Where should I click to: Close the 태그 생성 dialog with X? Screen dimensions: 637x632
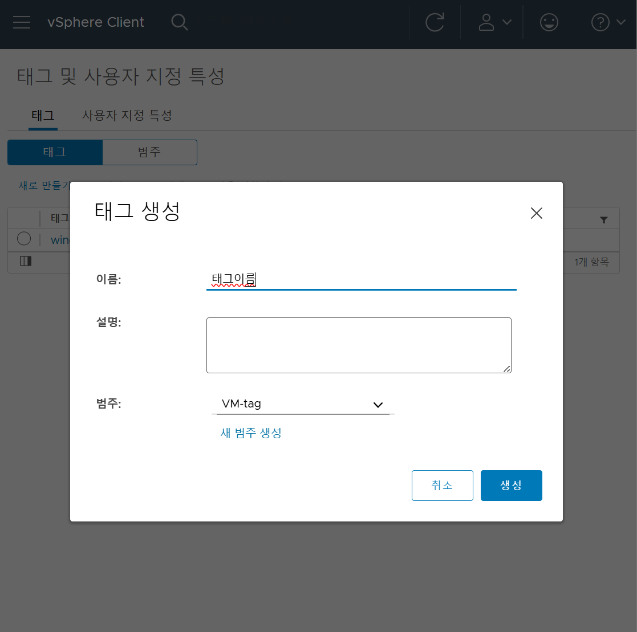click(x=536, y=213)
